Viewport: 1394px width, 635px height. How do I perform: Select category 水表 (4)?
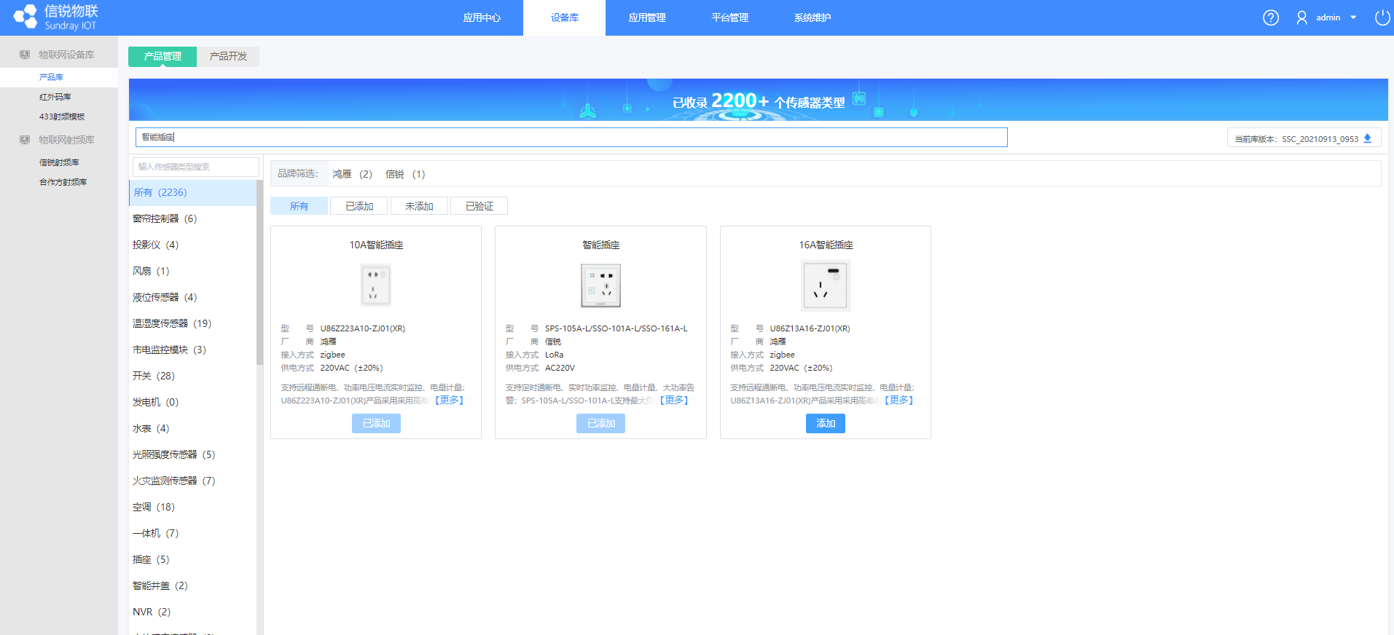pyautogui.click(x=192, y=428)
